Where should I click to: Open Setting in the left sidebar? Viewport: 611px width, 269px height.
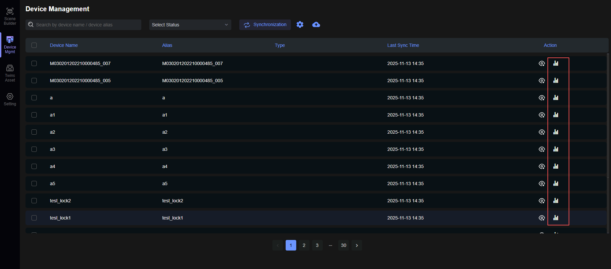(10, 99)
